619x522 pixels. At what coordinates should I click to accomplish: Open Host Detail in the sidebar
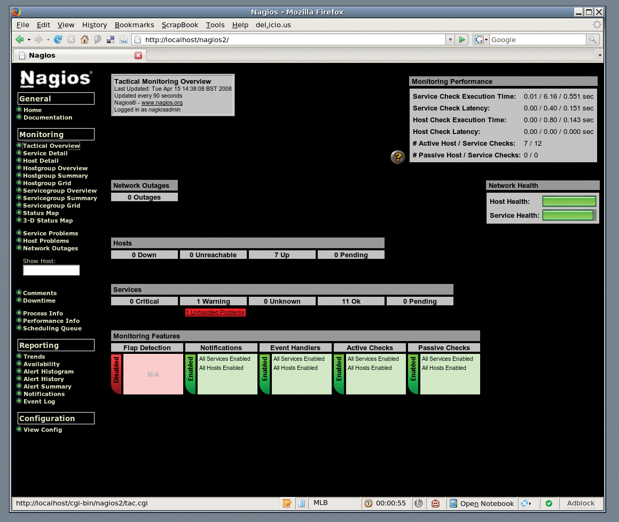41,161
